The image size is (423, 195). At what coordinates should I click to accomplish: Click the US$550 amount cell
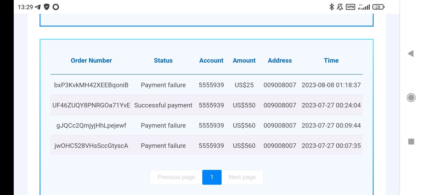pos(244,105)
